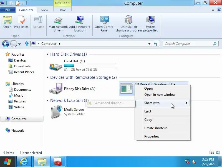Screen dimensions: 222x167
Task: Click the Rename ribbon icon
Action: 38,19
